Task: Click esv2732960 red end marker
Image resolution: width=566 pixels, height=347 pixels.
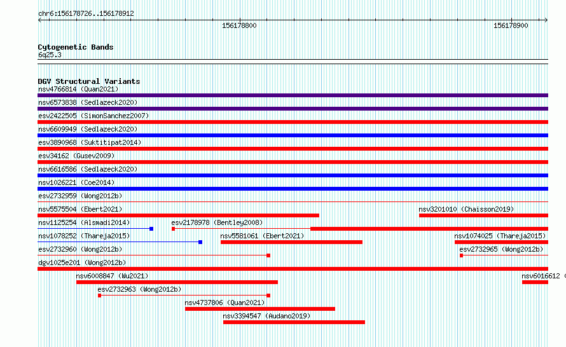Action: point(268,255)
